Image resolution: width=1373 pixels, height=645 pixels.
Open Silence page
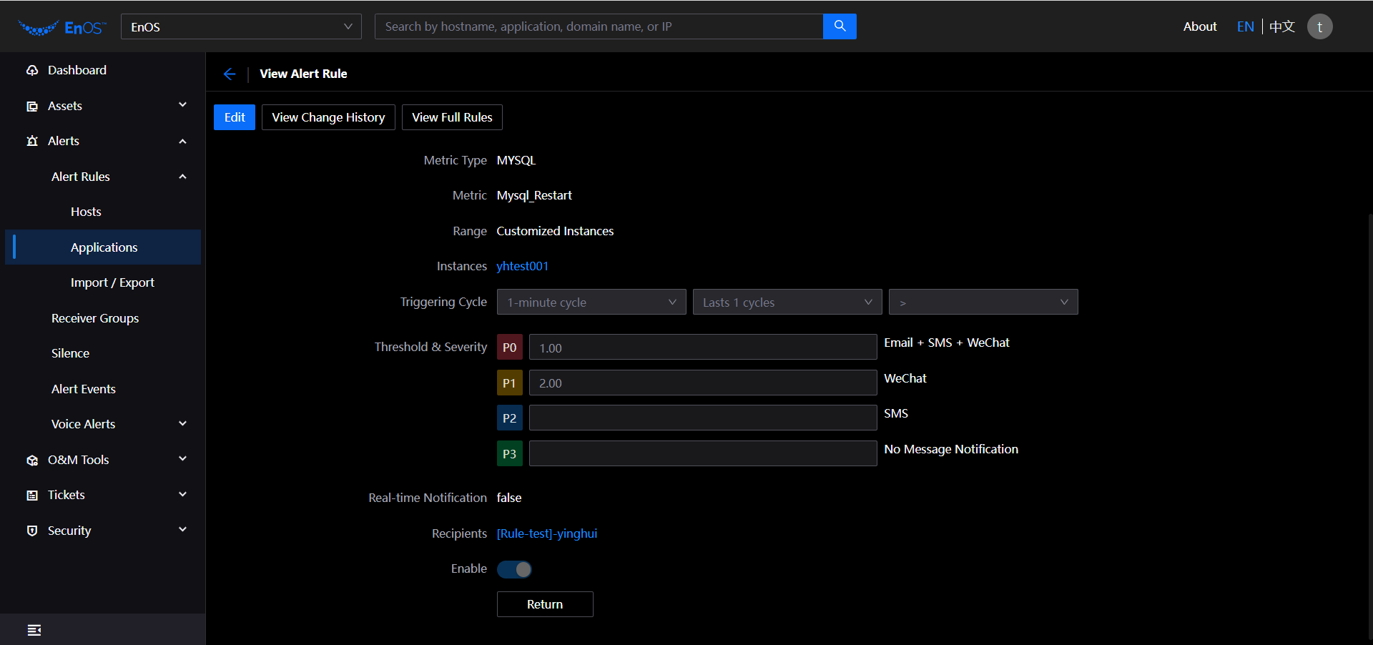(x=70, y=353)
